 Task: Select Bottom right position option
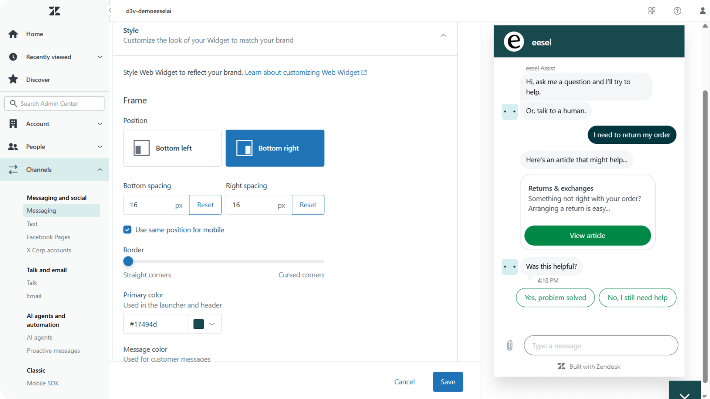point(275,148)
